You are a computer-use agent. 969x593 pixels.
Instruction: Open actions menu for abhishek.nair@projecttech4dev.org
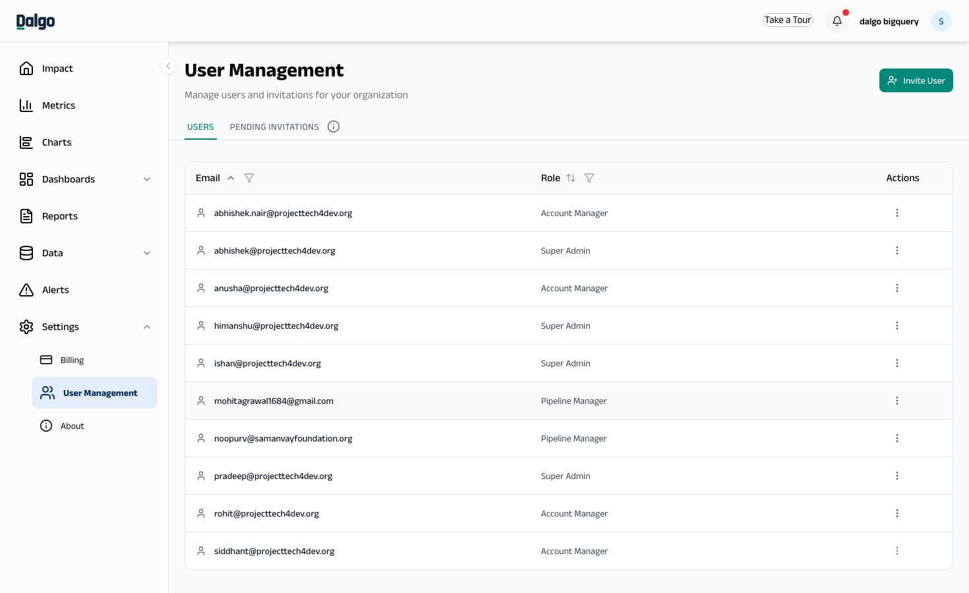coord(897,213)
